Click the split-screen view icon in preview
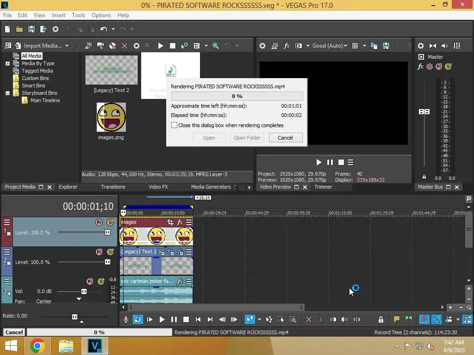Image resolution: width=474 pixels, height=355 pixels. 299,46
